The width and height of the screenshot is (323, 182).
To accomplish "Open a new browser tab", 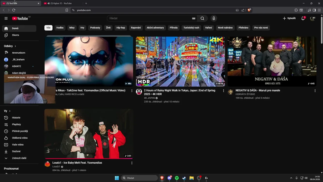I will 86,3.
